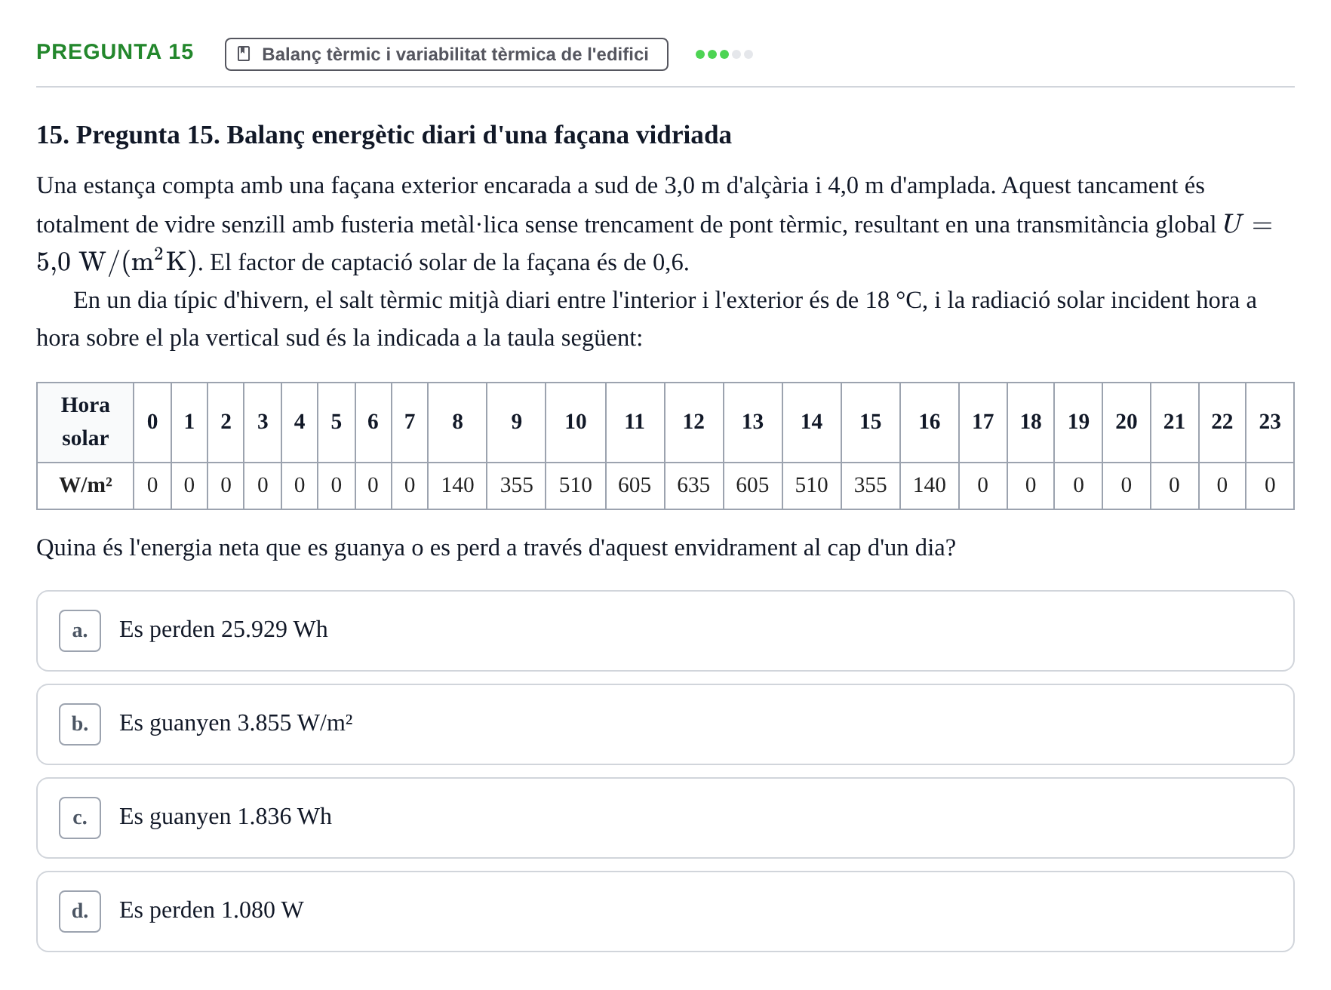Click the letter c. option badge
Image resolution: width=1331 pixels, height=990 pixels.
80,818
